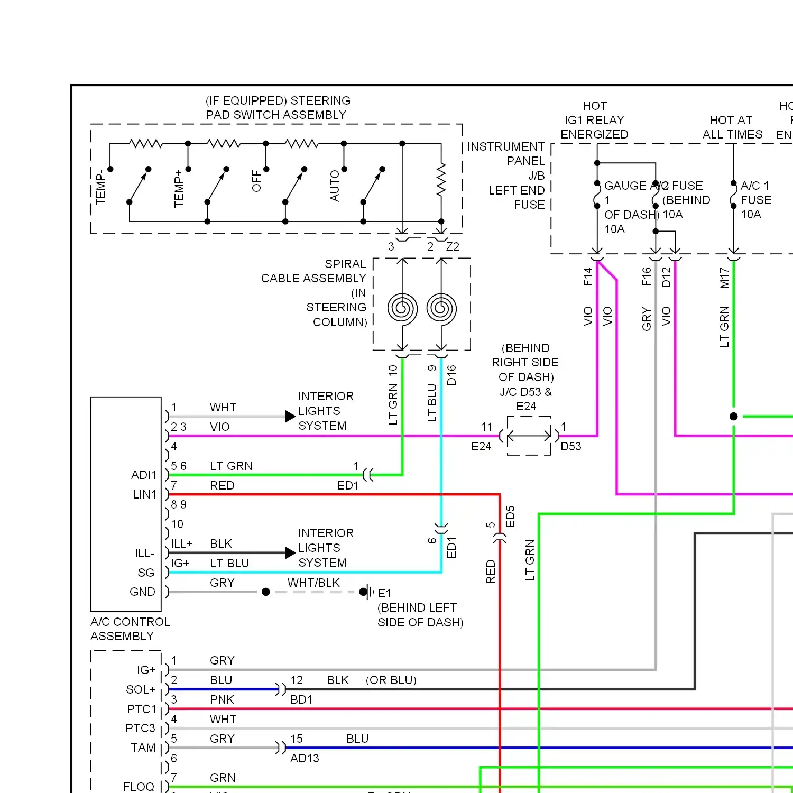Click the "(BEHIND LEFT SIDE OF DASH)" note

pyautogui.click(x=420, y=615)
